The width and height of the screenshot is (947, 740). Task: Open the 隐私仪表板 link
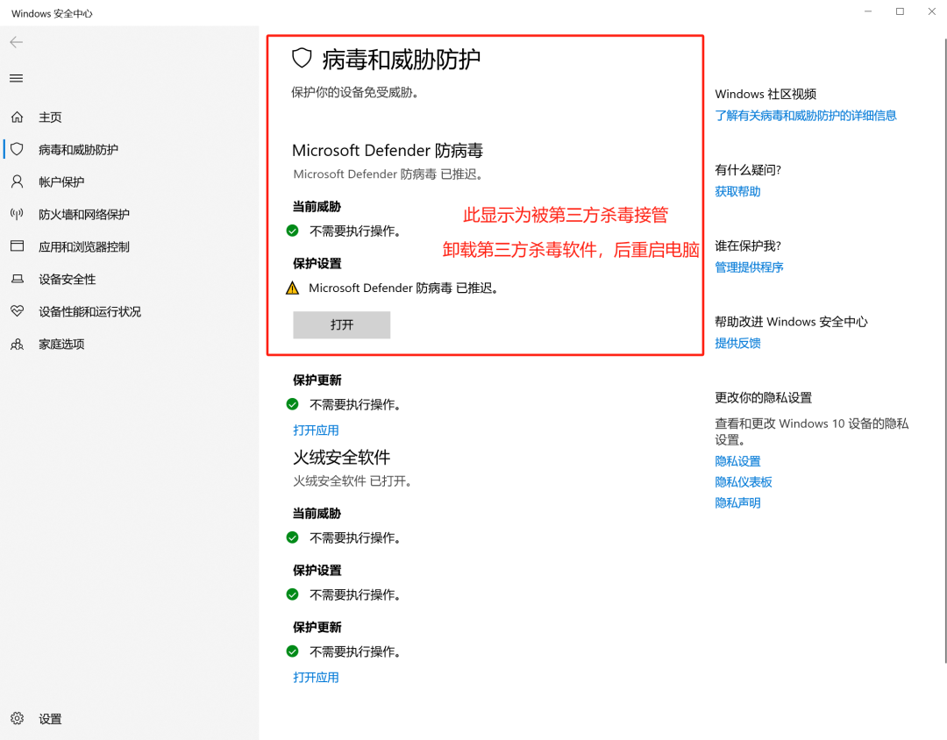point(744,482)
